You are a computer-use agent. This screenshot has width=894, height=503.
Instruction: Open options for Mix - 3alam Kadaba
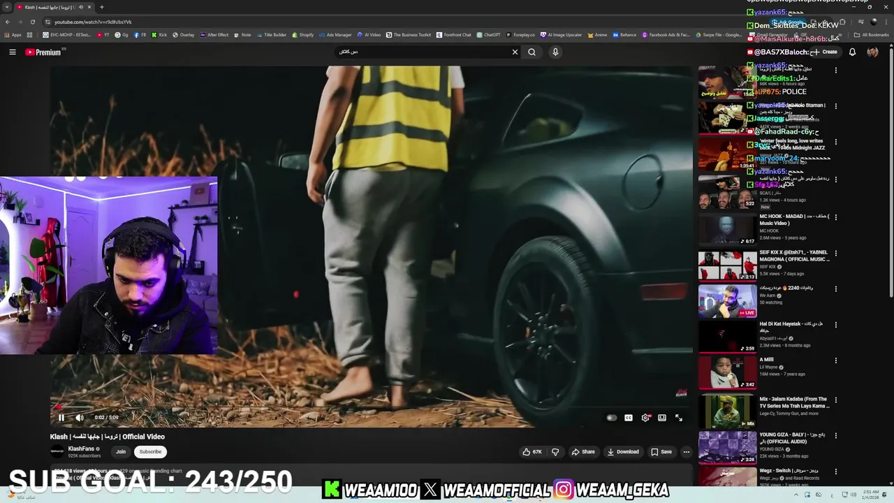point(835,400)
